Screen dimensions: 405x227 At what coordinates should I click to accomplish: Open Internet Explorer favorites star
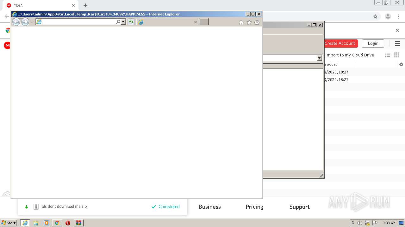(249, 22)
